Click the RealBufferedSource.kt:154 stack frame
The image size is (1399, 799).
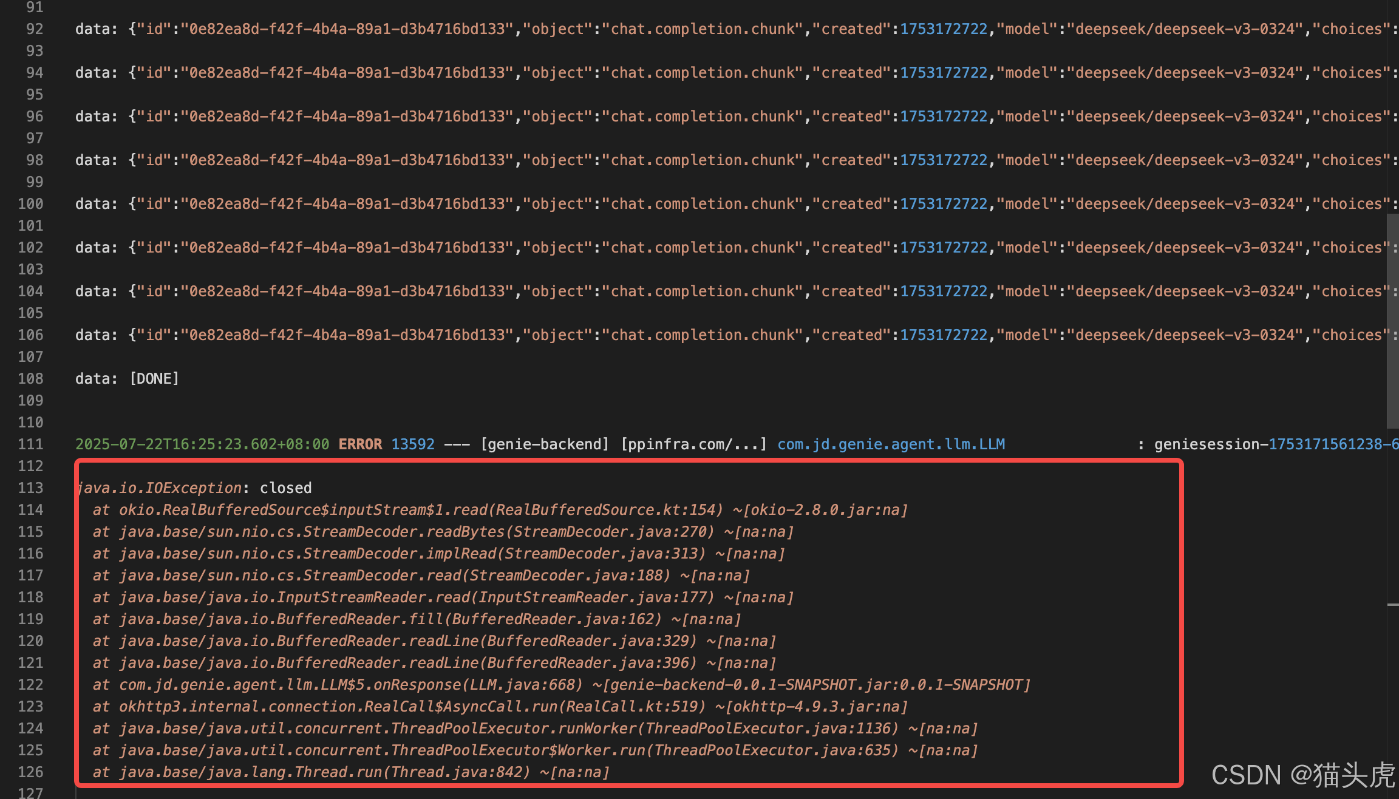coord(500,510)
